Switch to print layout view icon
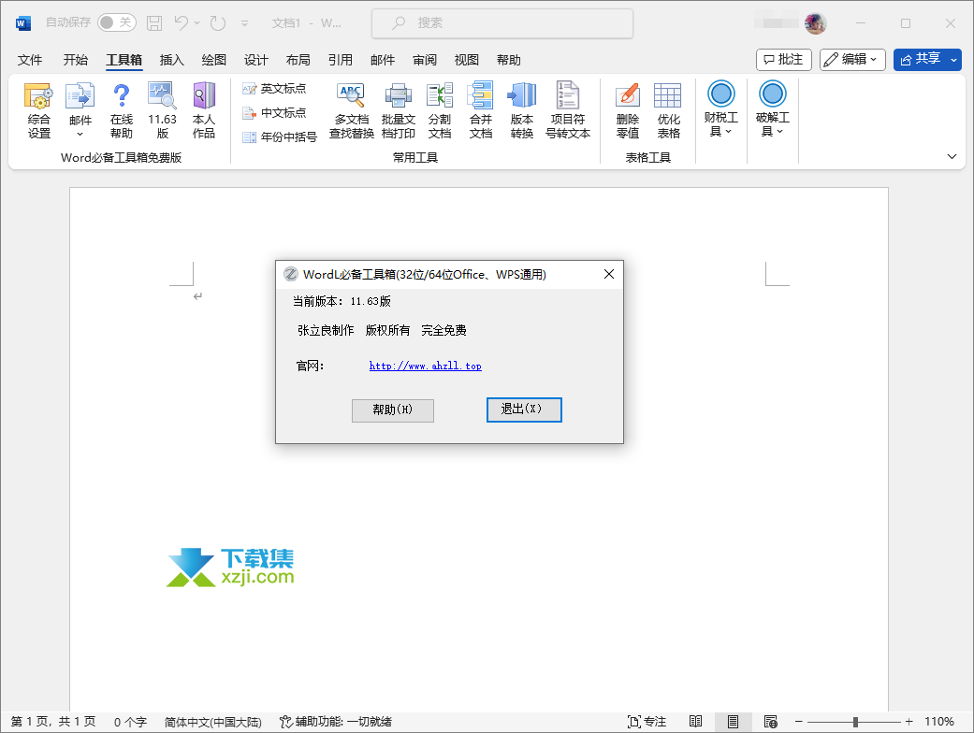 coord(733,722)
